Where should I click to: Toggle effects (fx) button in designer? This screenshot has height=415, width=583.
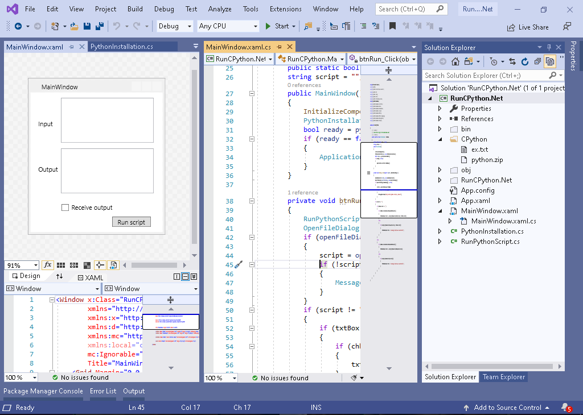tap(48, 265)
